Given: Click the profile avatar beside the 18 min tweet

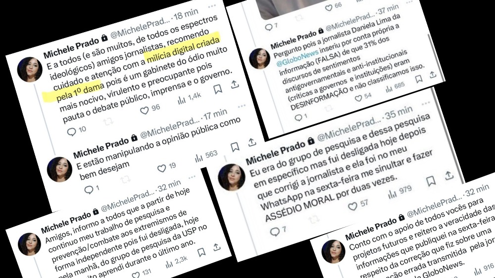Looking at the screenshot, I should point(30,69).
